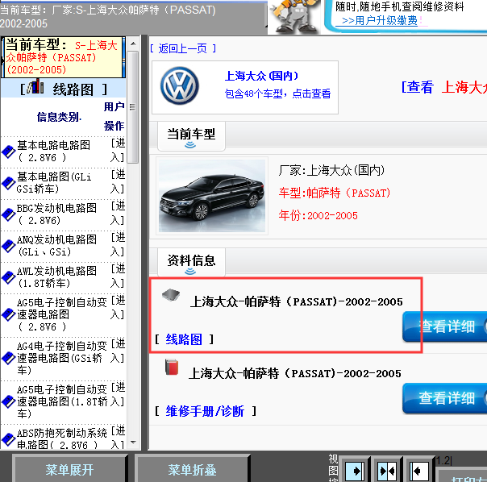Click view control center-split panel icon
487x482 pixels.
(387, 472)
